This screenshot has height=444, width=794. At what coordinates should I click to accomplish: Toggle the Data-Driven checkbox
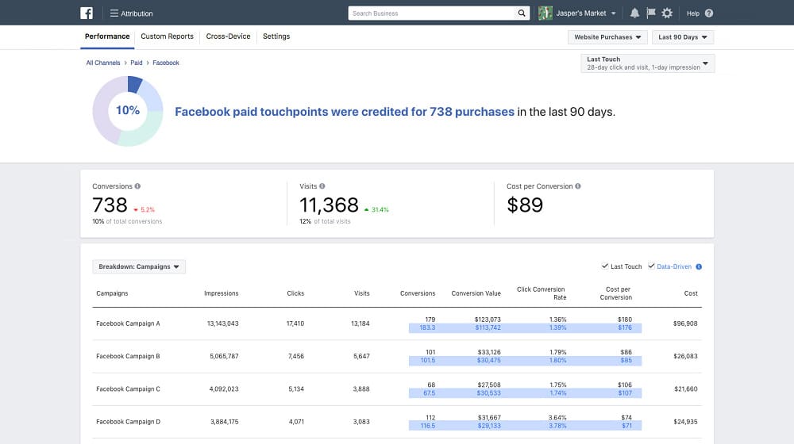click(x=651, y=266)
